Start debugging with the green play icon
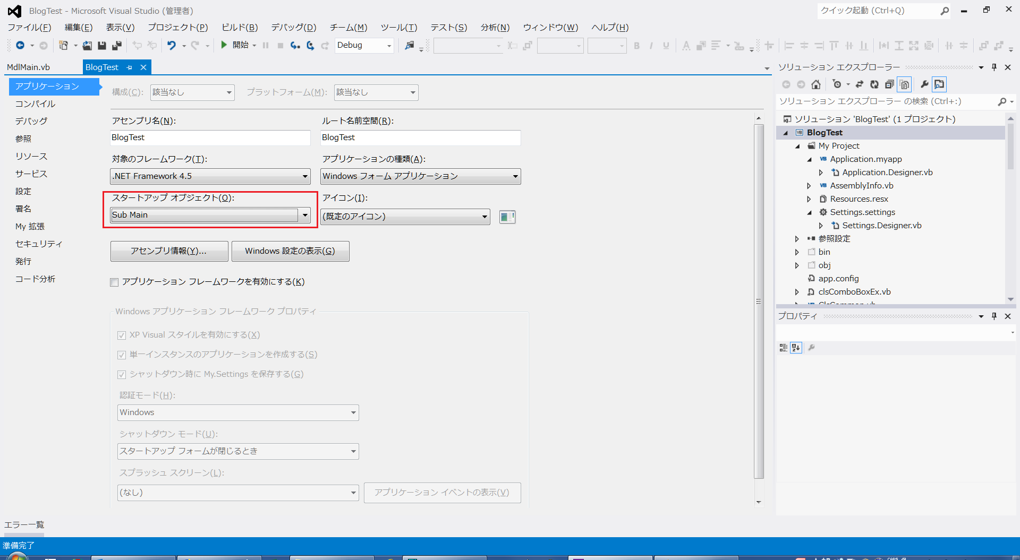This screenshot has height=560, width=1020. [x=224, y=45]
